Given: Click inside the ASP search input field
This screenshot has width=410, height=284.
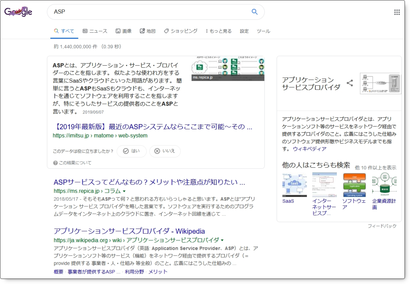Looking at the screenshot, I should coord(137,12).
